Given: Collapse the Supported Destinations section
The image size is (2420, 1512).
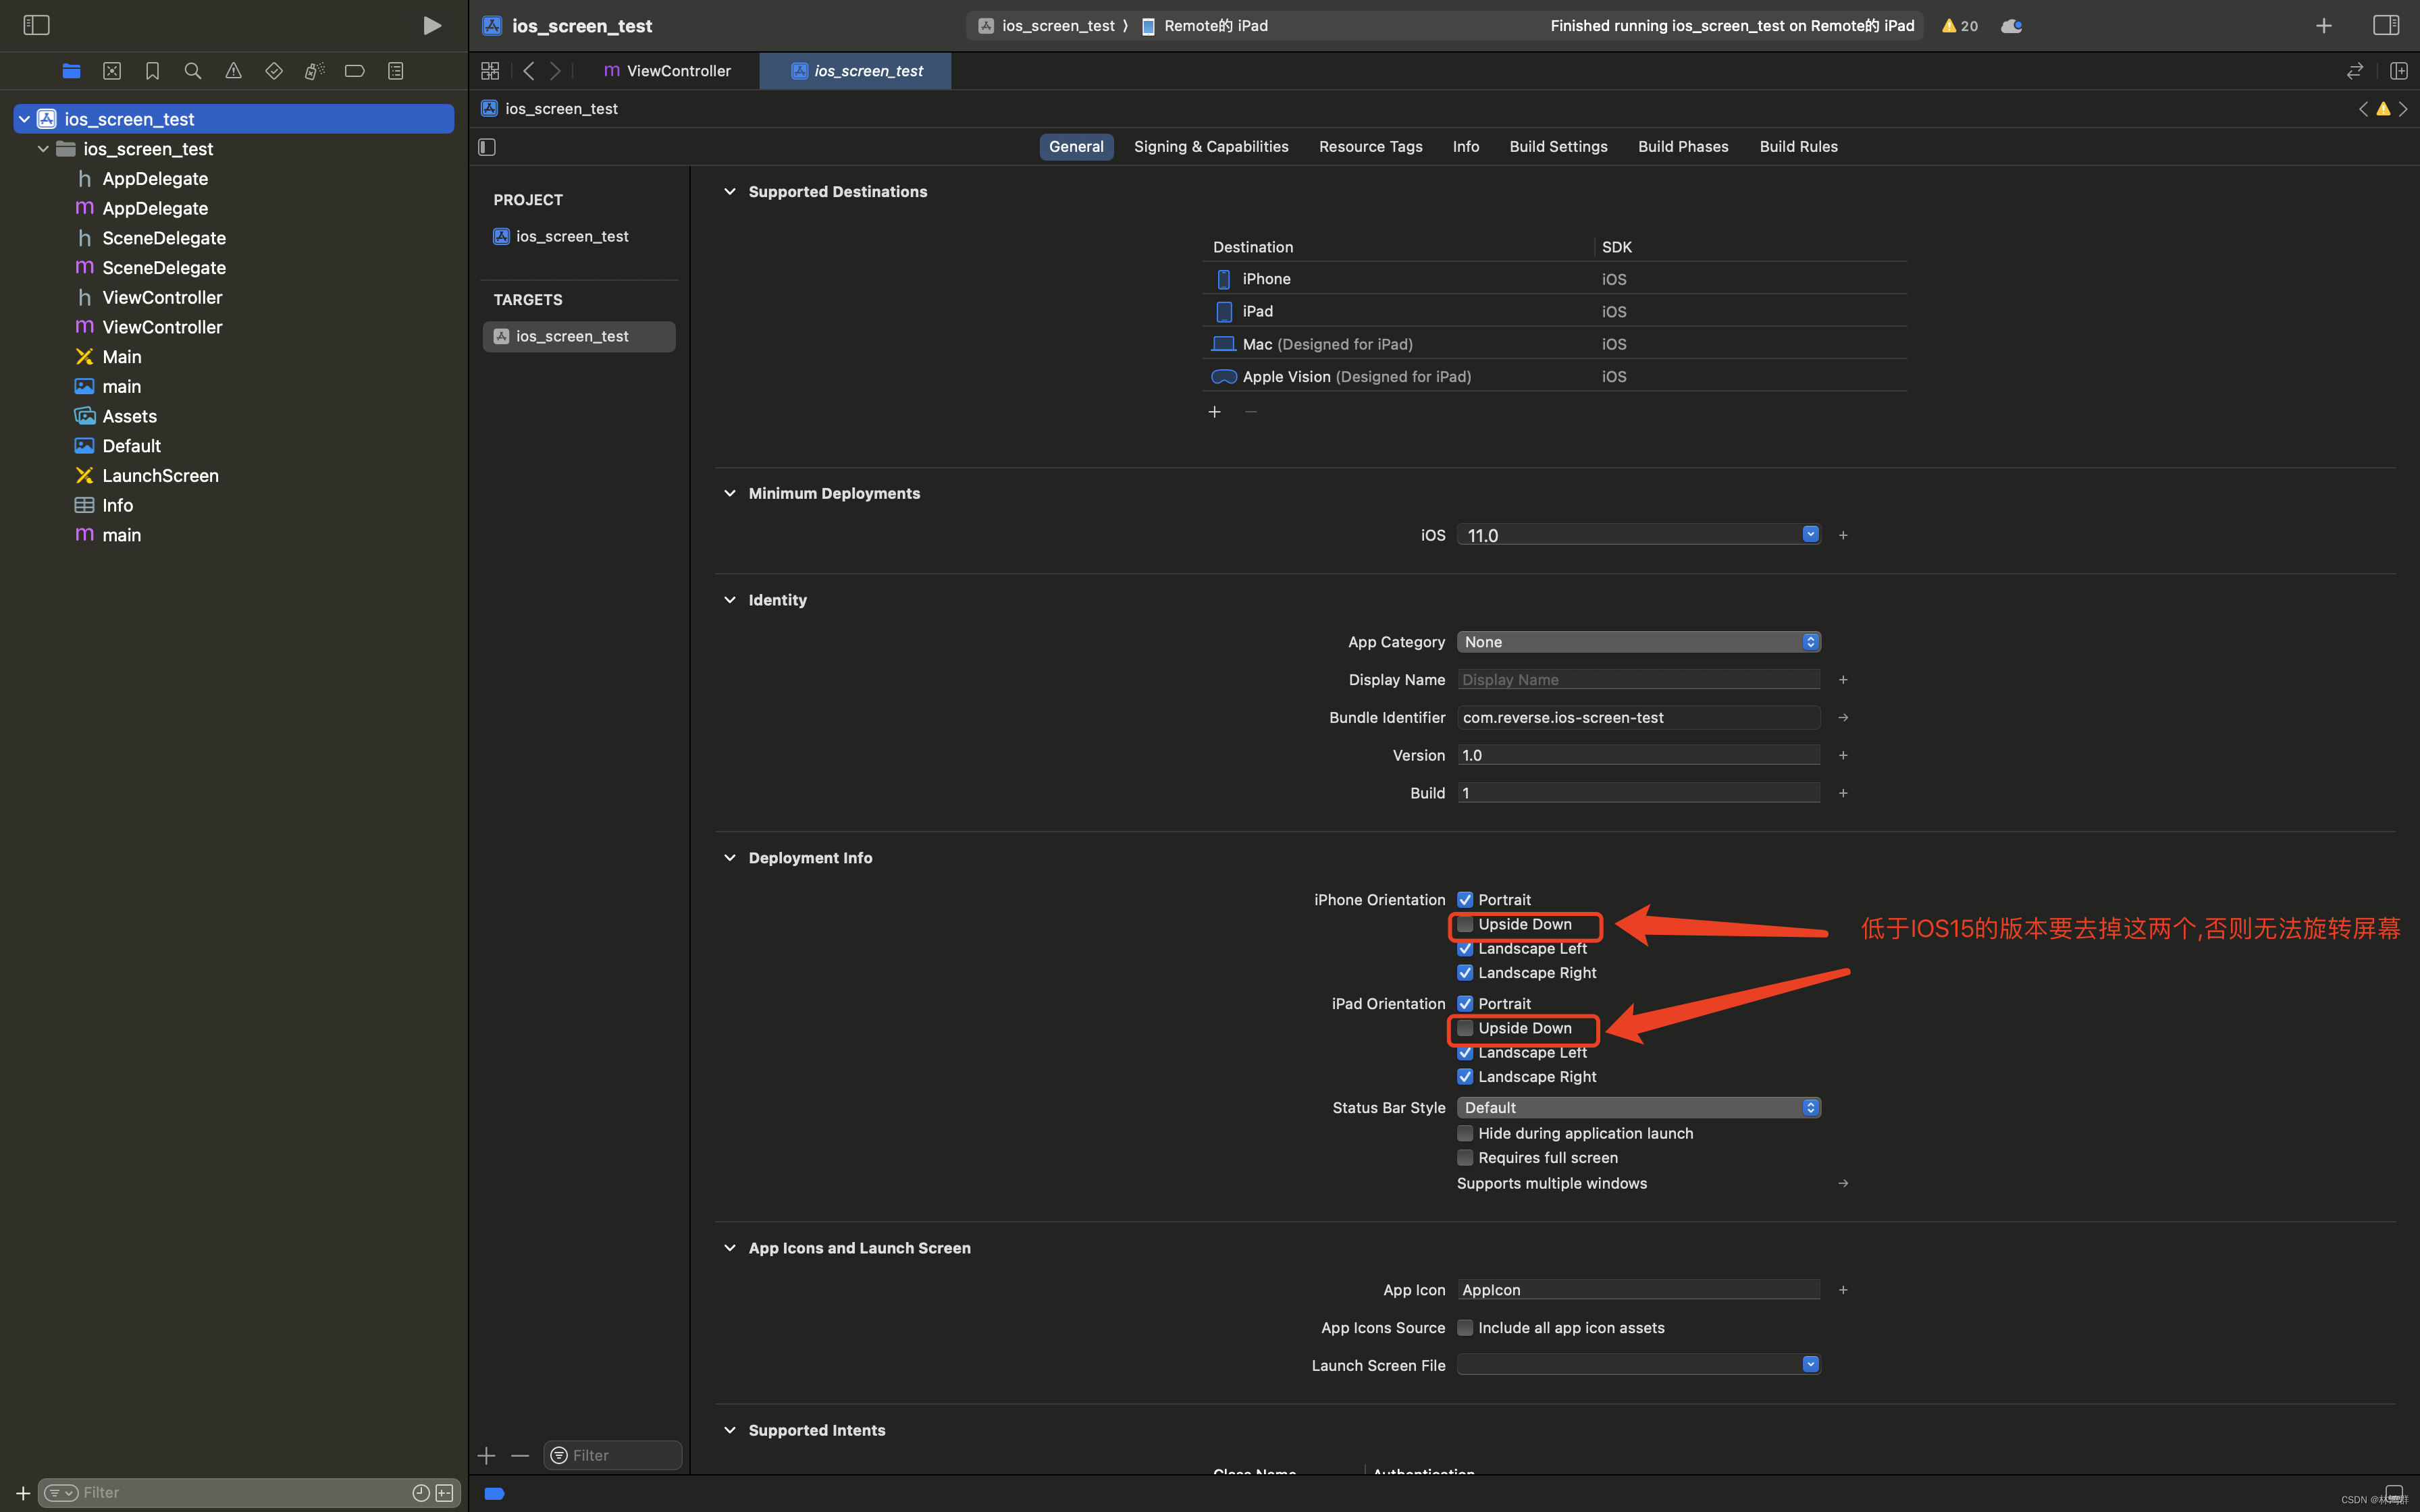Looking at the screenshot, I should click(730, 192).
